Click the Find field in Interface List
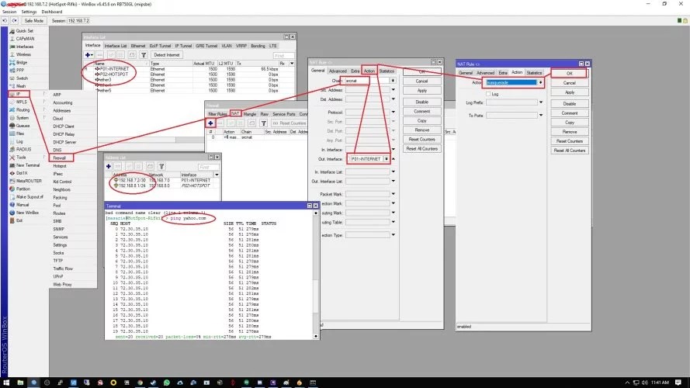 (x=283, y=55)
